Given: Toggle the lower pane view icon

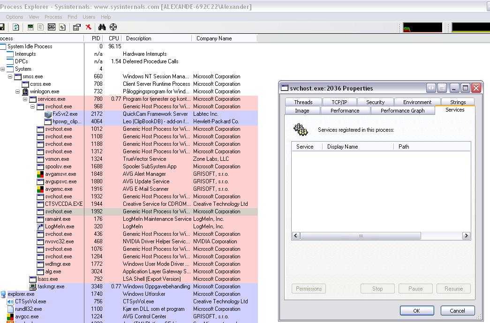Looking at the screenshot, I should 52,27.
